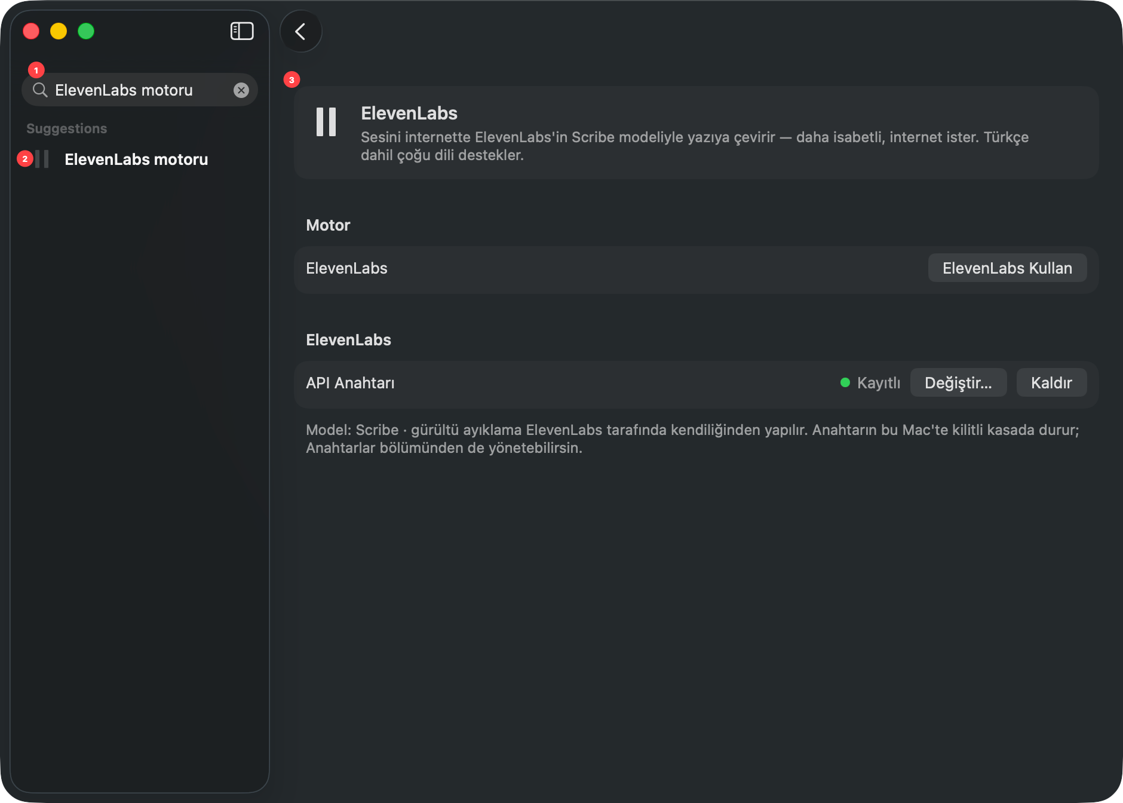This screenshot has width=1123, height=803.
Task: Click the magnifying glass search icon
Action: (40, 90)
